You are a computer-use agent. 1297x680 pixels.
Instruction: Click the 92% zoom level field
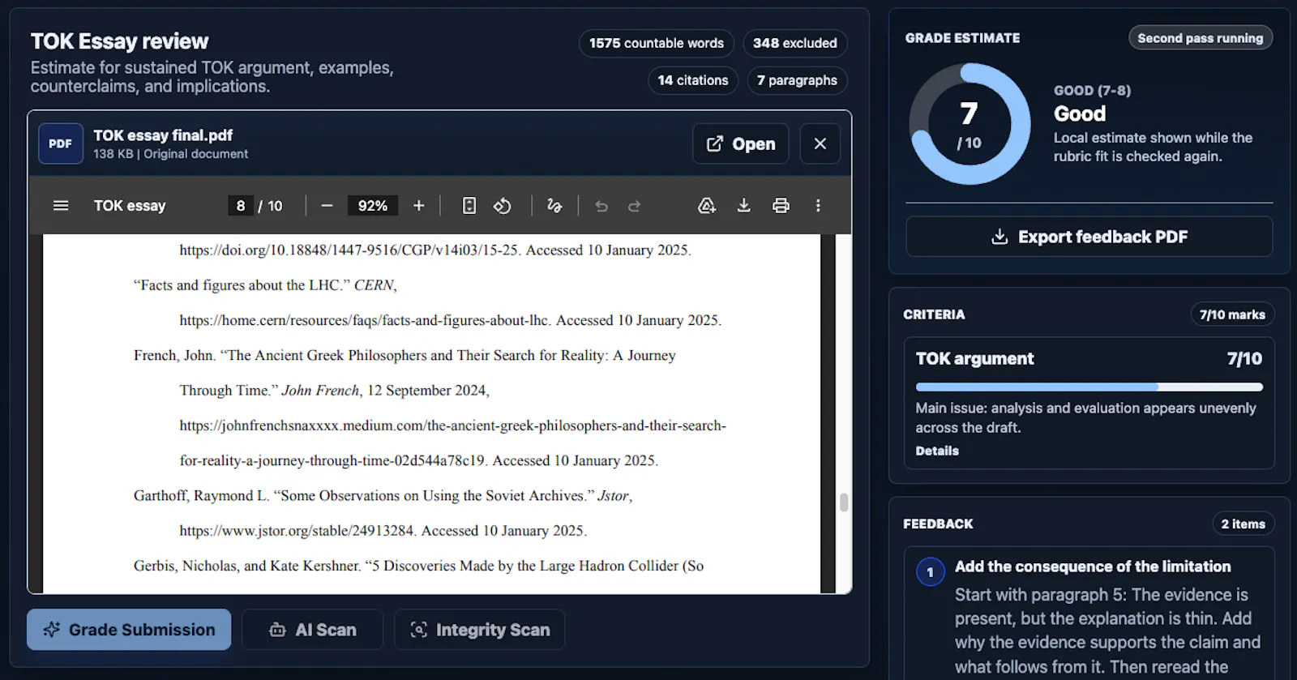click(x=373, y=206)
